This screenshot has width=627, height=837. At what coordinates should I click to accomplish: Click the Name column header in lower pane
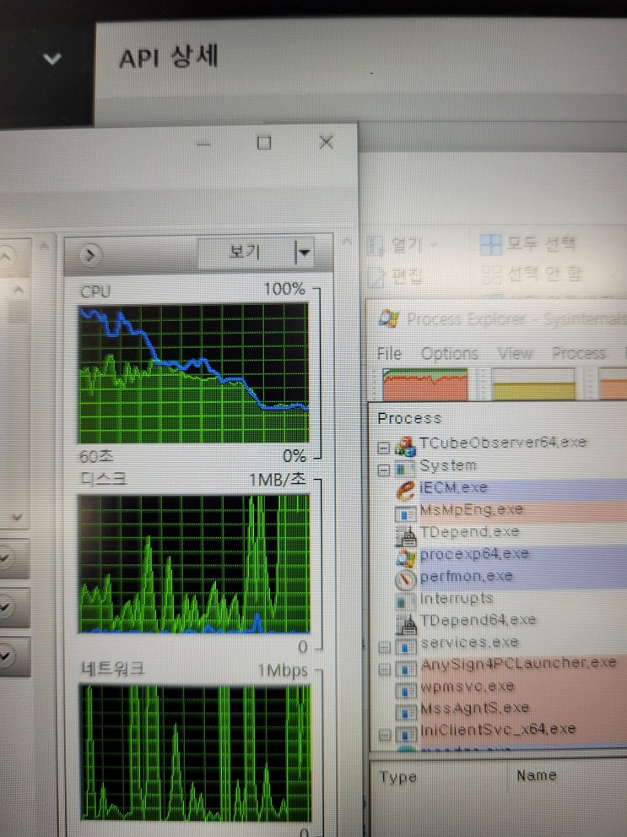tap(537, 775)
